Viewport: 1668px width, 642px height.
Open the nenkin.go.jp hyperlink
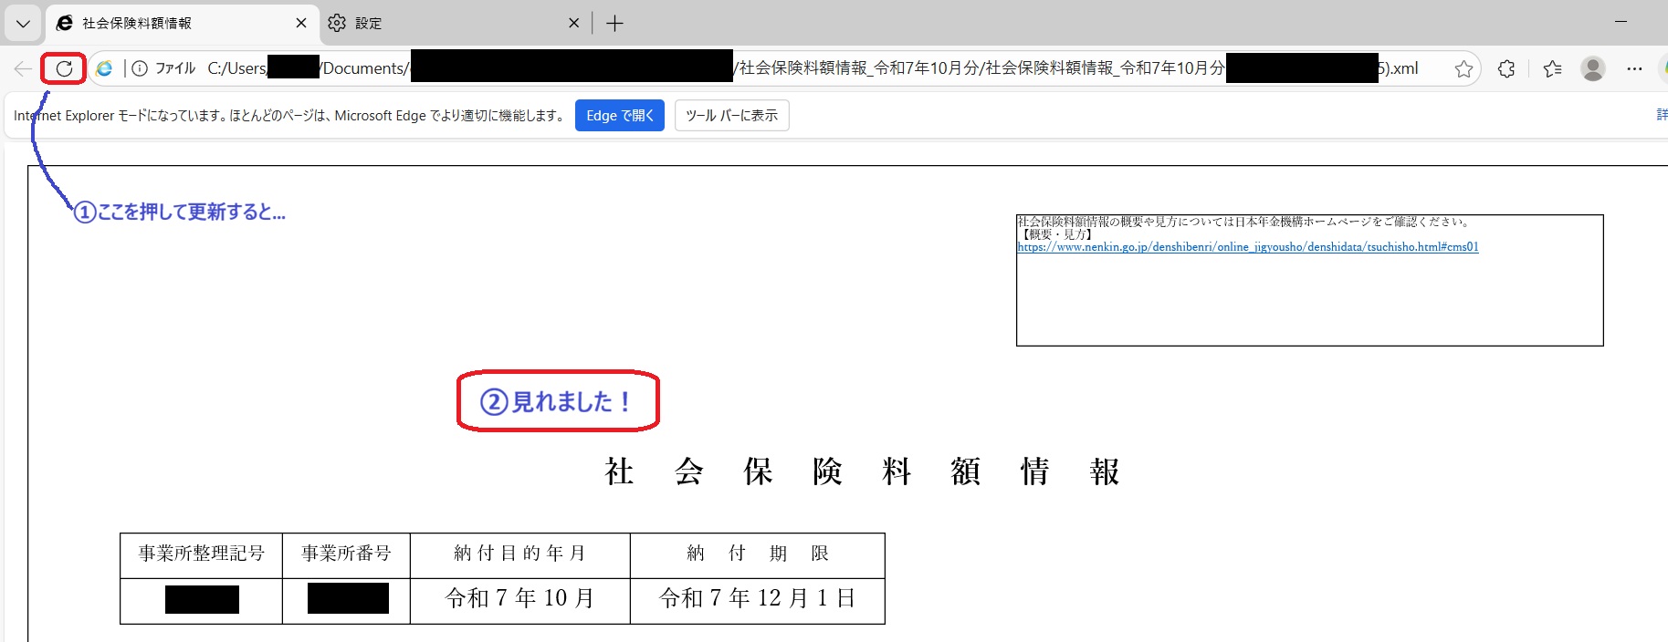click(x=1247, y=247)
